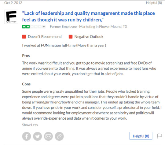Click the green two-star rating
Screen dimensions: 165x145
click(x=26, y=27)
